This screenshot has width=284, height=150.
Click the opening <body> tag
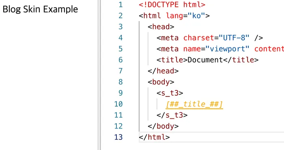click(x=161, y=82)
